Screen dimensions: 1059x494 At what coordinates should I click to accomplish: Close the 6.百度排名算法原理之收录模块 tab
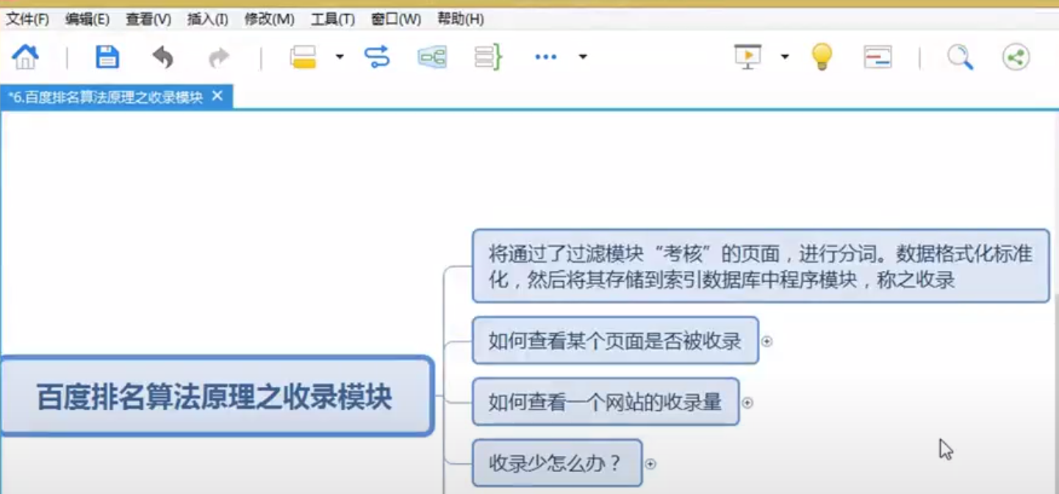tap(217, 96)
